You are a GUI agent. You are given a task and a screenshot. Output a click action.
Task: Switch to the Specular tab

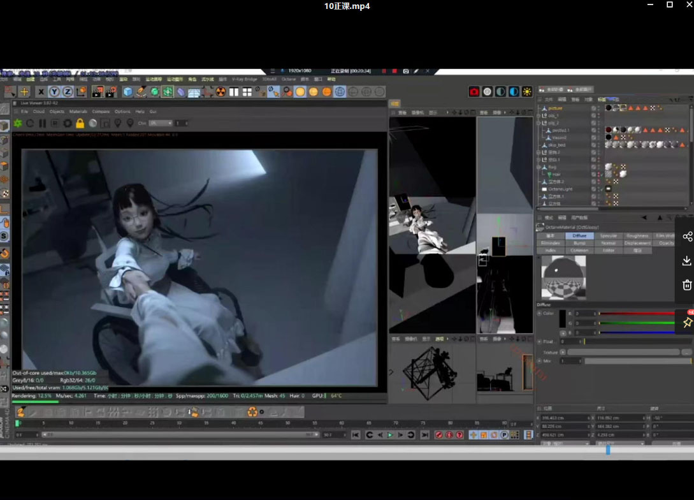pyautogui.click(x=608, y=235)
